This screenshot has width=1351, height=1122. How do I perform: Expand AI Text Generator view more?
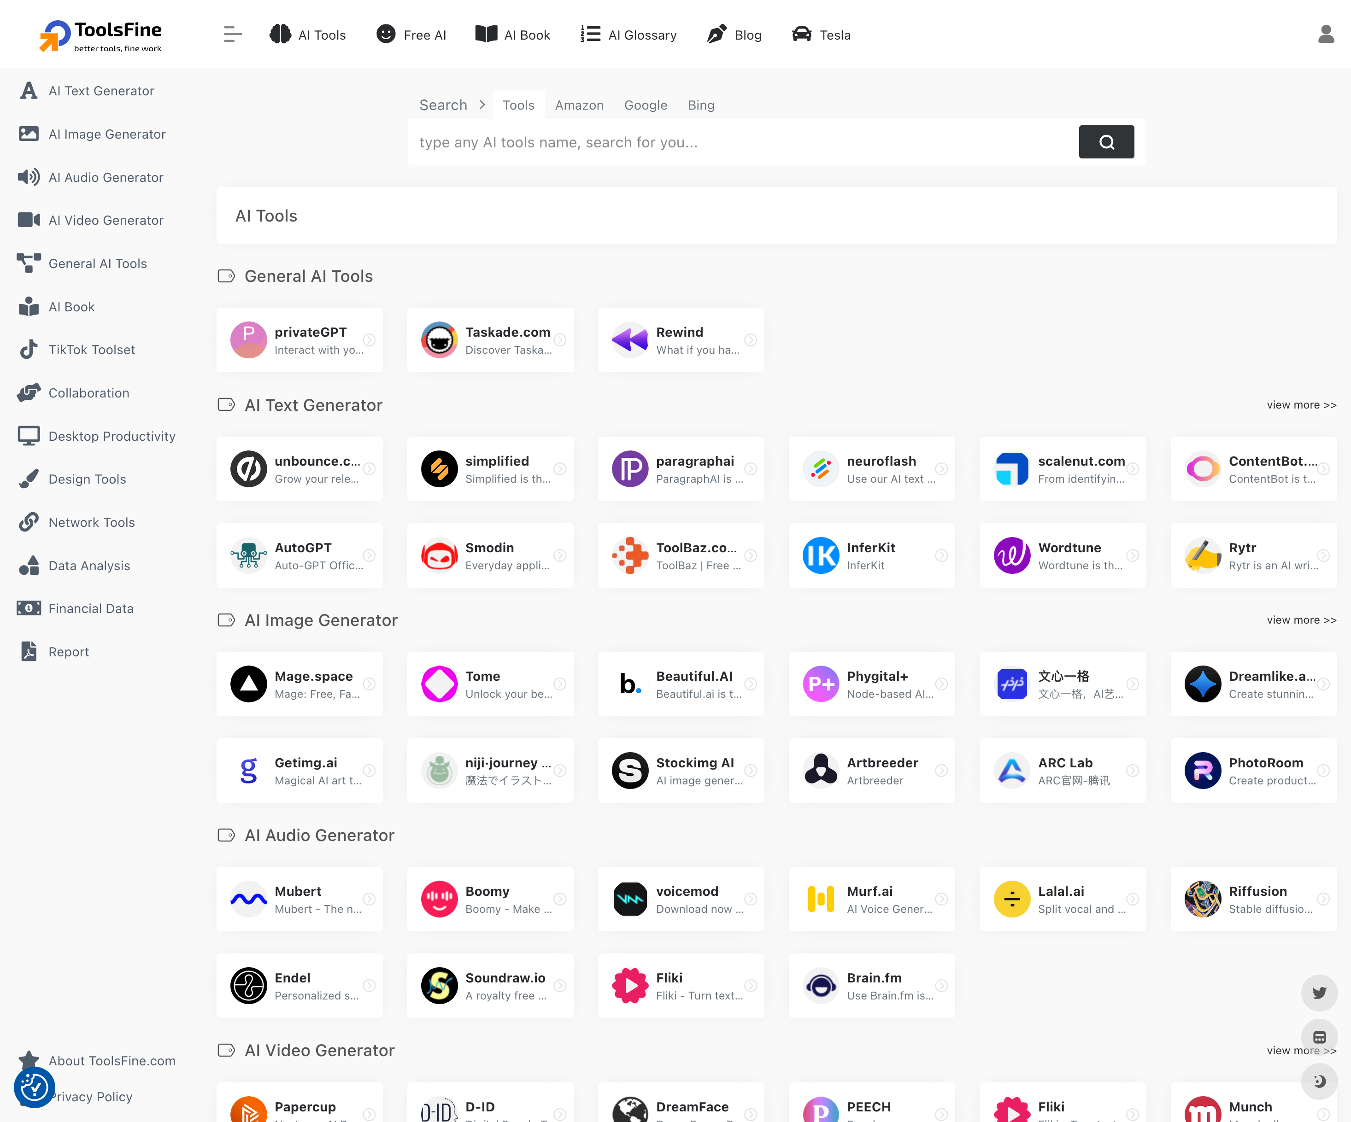[x=1301, y=405]
